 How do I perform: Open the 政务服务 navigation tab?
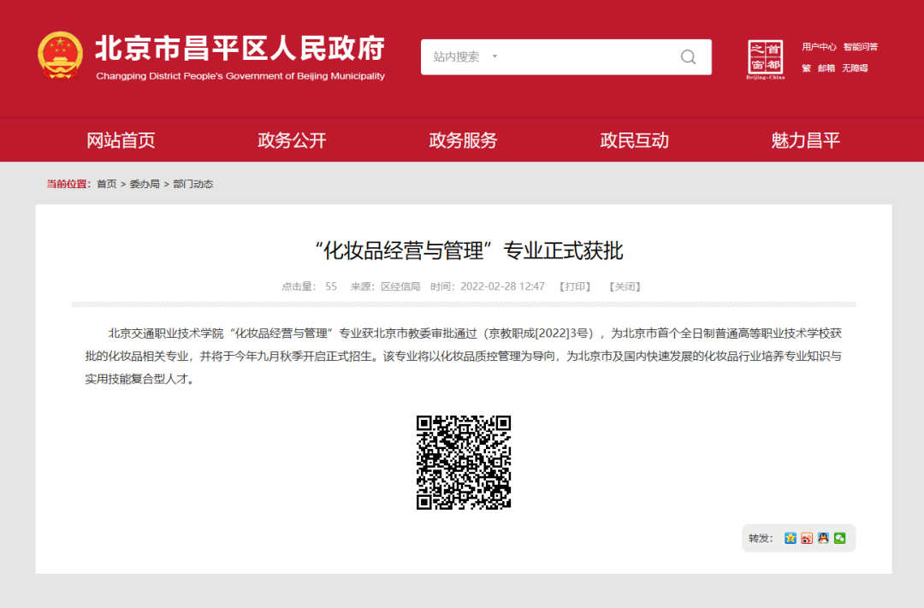[x=463, y=140]
